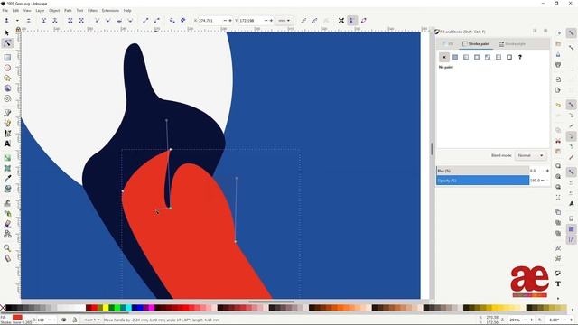This screenshot has width=578, height=325.
Task: Open the current layer selector dropdown
Action: [x=92, y=320]
